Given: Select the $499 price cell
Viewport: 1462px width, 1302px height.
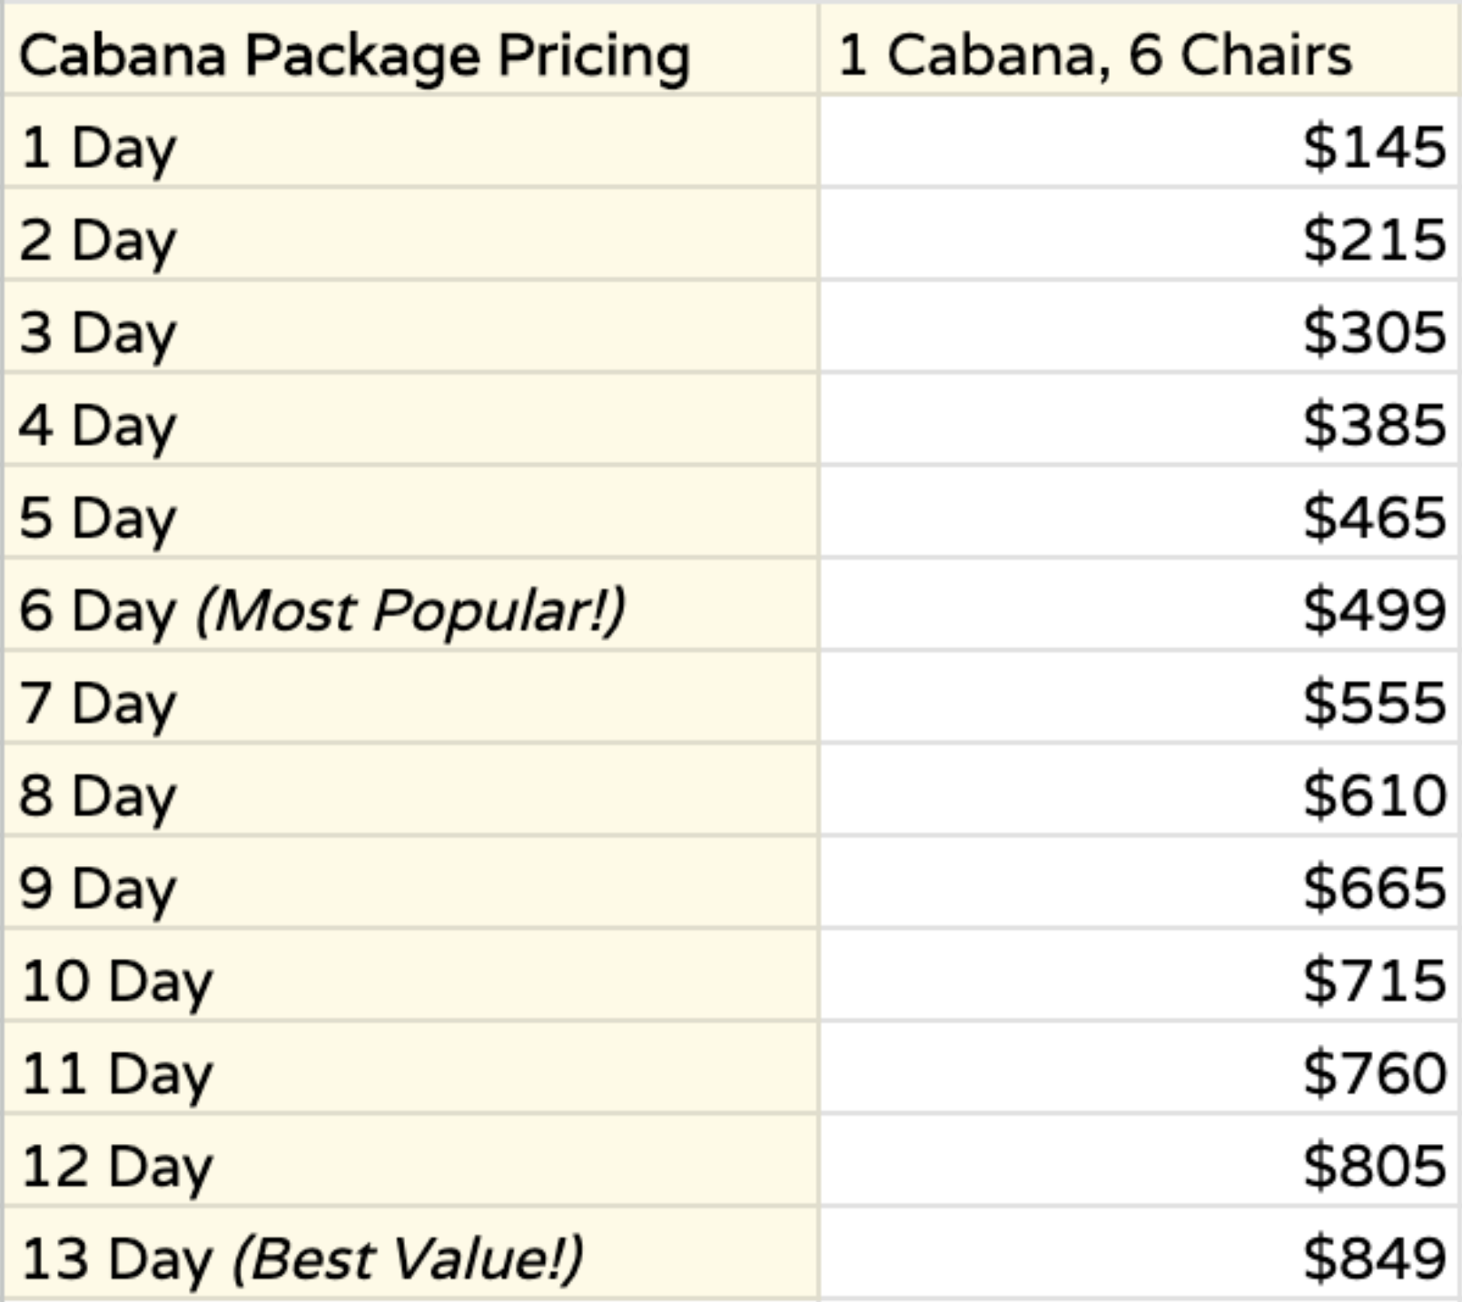Looking at the screenshot, I should pos(1373,611).
